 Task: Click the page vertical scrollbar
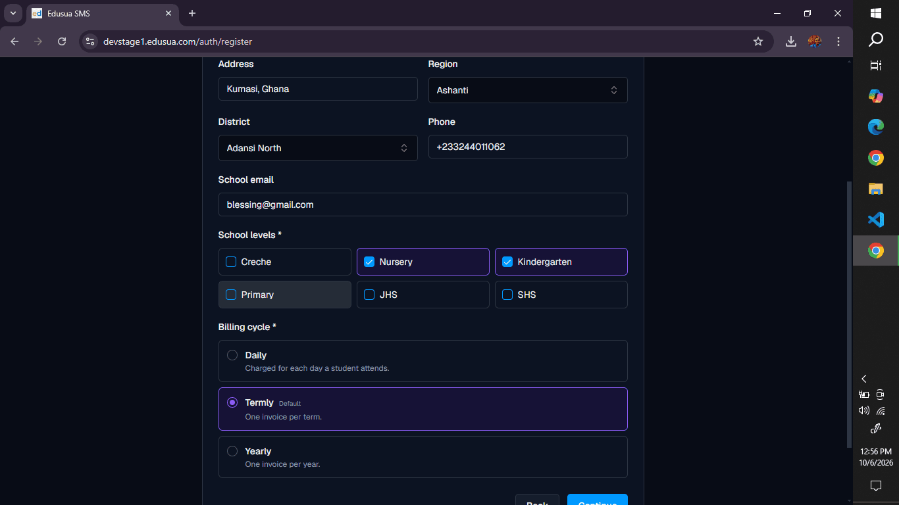[849, 314]
